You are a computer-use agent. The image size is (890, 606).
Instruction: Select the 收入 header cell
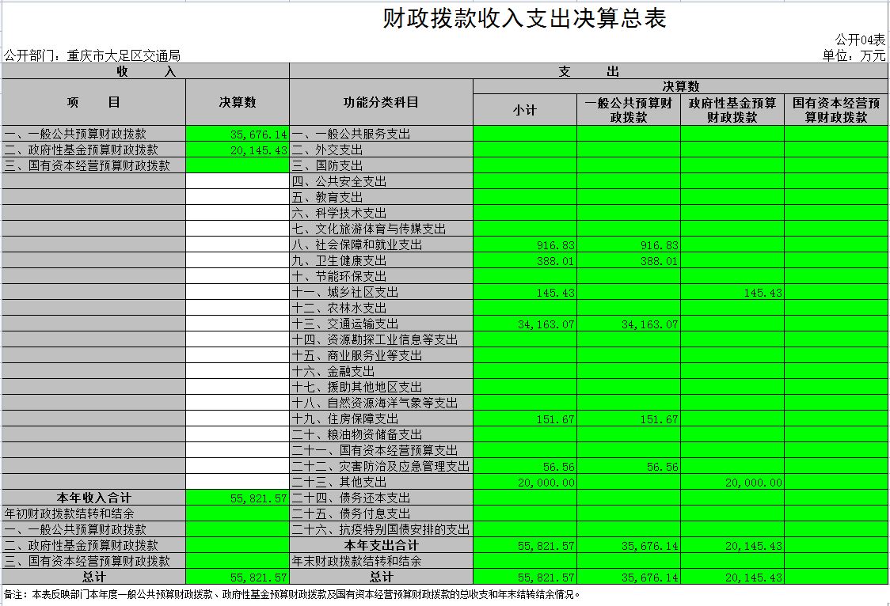click(x=146, y=71)
